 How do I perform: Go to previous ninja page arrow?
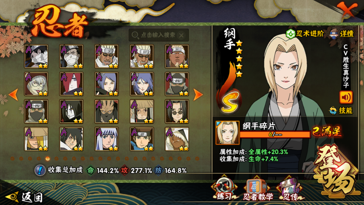13,94
